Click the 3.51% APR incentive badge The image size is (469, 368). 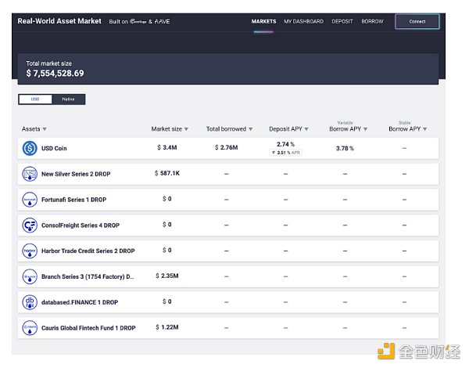[x=285, y=153]
